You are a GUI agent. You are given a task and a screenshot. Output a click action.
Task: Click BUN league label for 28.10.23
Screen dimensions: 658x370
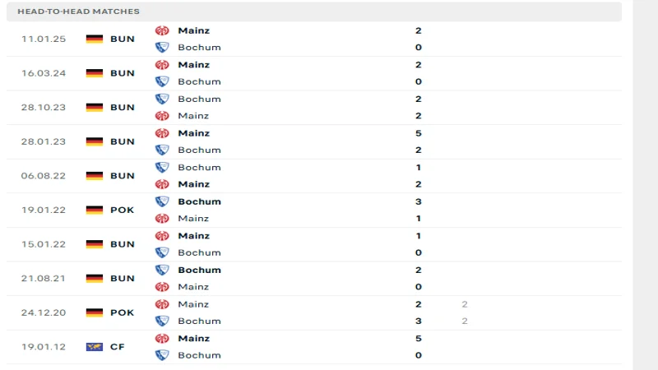122,108
